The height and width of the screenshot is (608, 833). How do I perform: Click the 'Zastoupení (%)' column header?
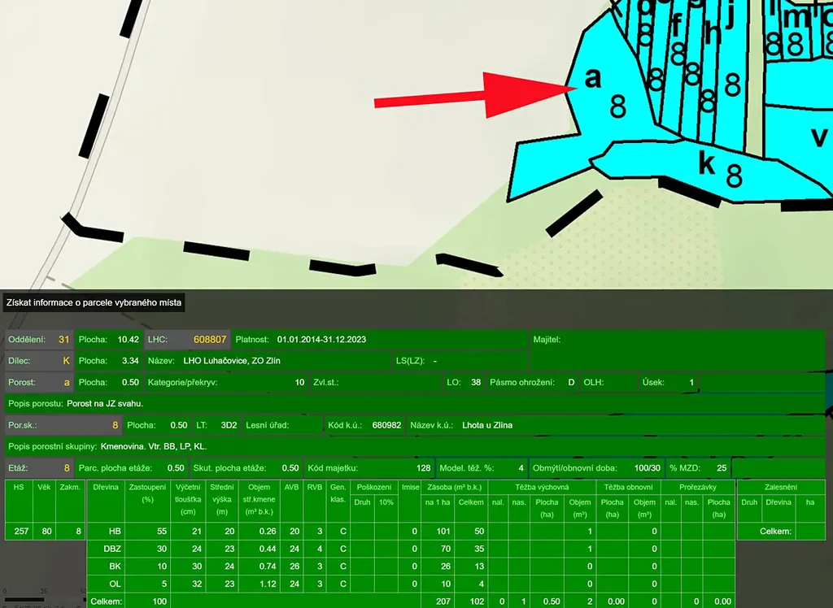pos(147,493)
